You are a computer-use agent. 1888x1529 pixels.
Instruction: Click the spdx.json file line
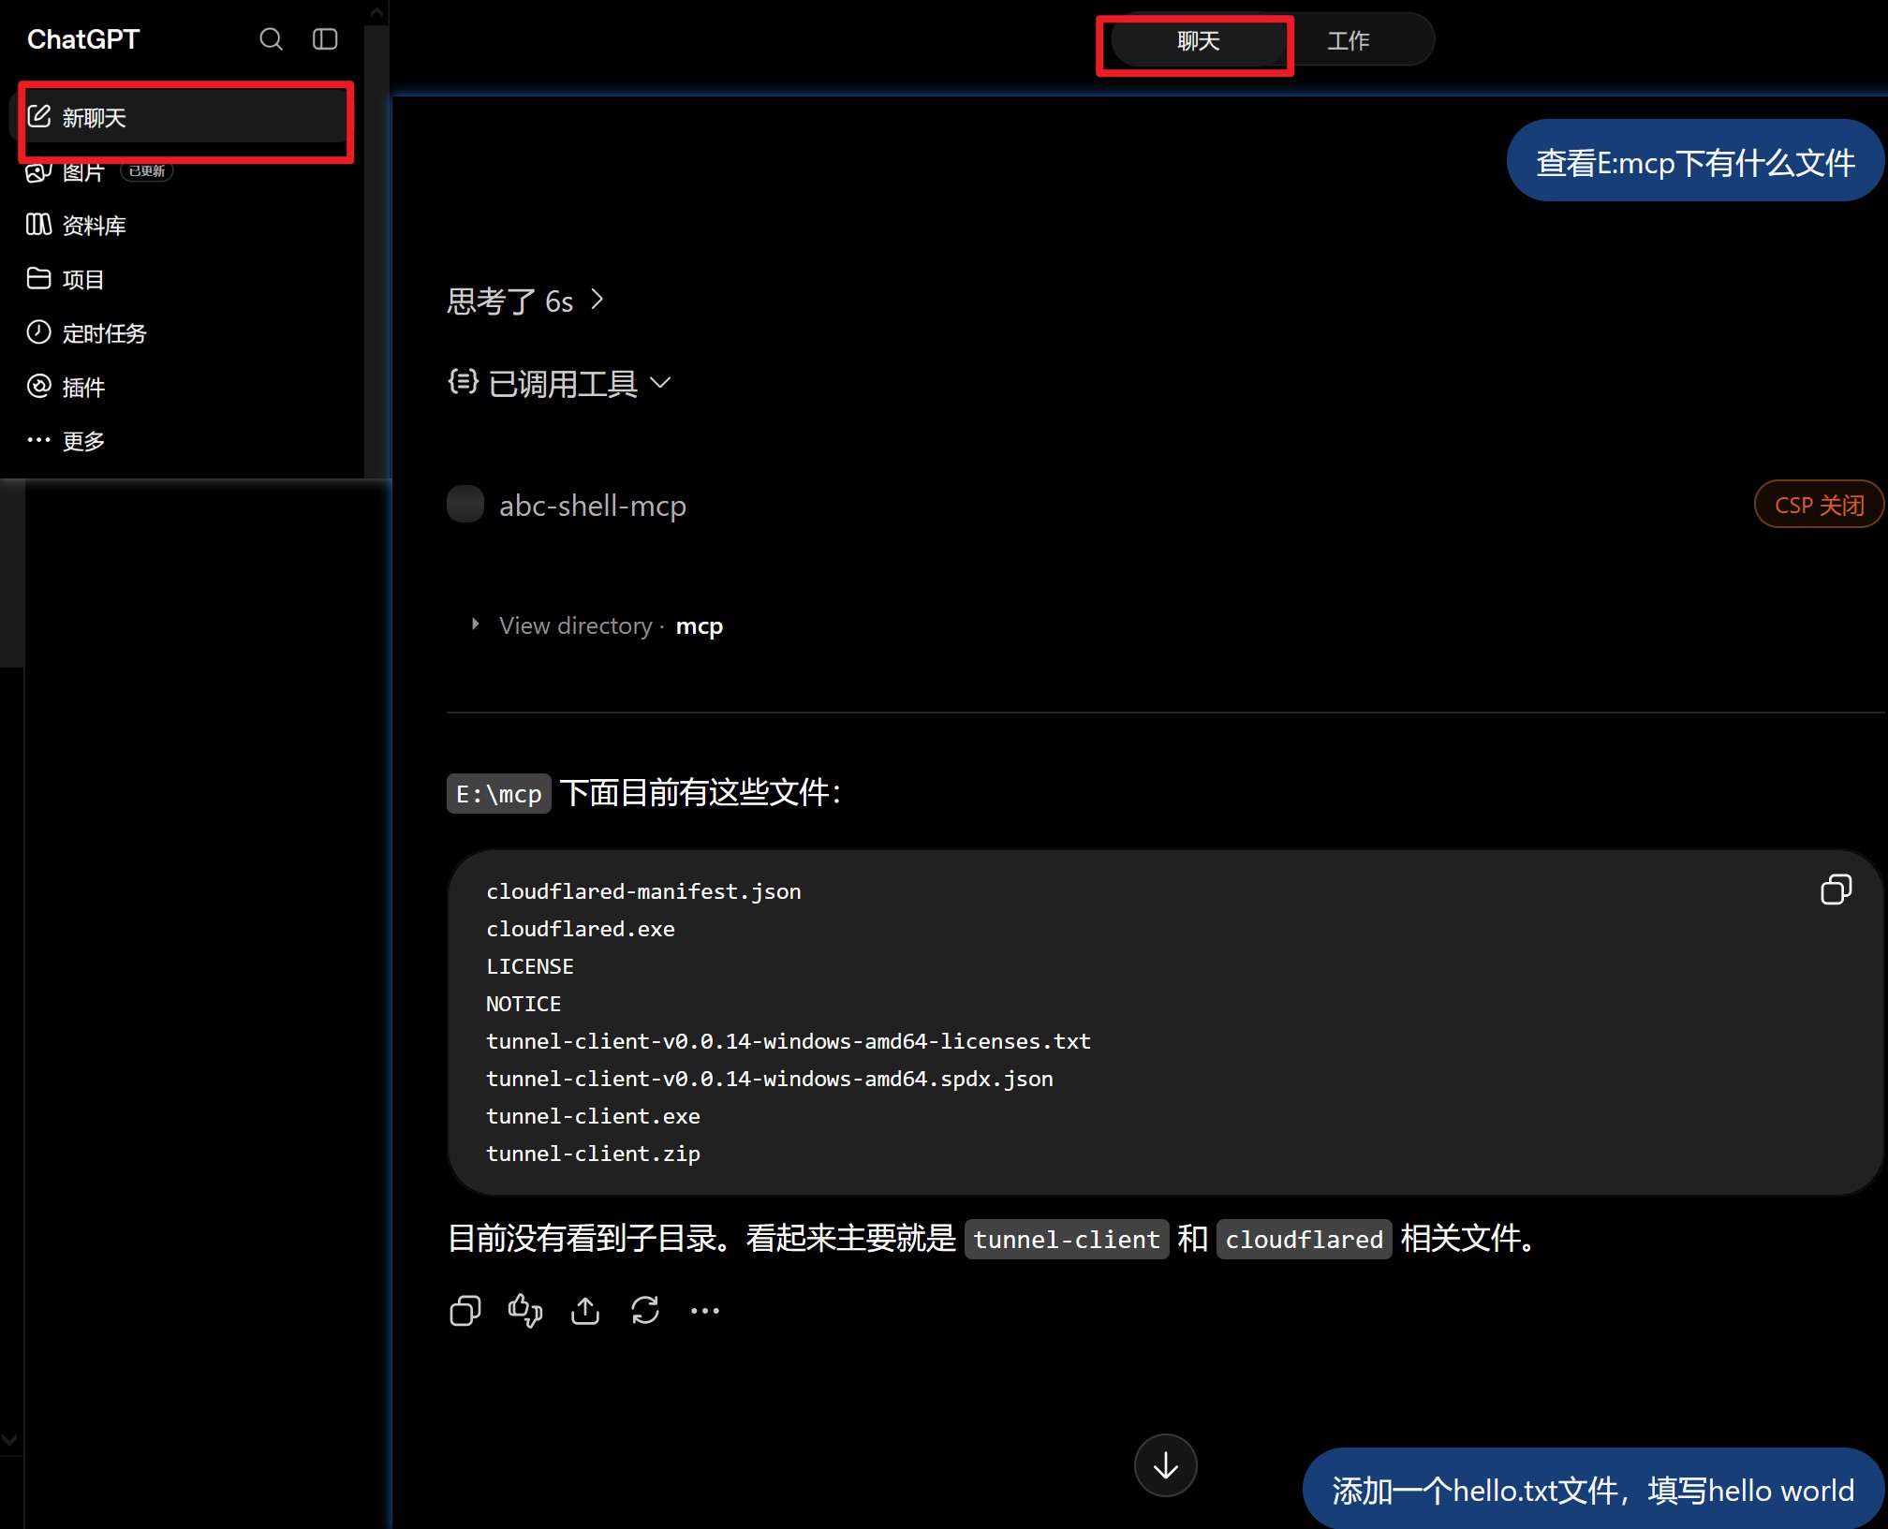(770, 1079)
